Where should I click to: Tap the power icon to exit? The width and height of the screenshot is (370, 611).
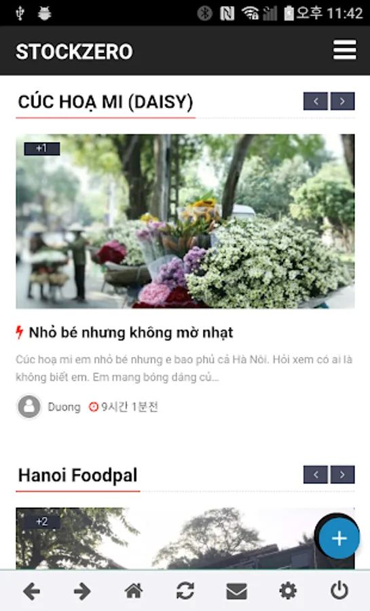point(339,590)
